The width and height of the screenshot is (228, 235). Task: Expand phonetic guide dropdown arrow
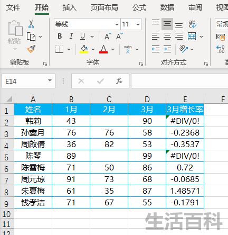(x=137, y=49)
